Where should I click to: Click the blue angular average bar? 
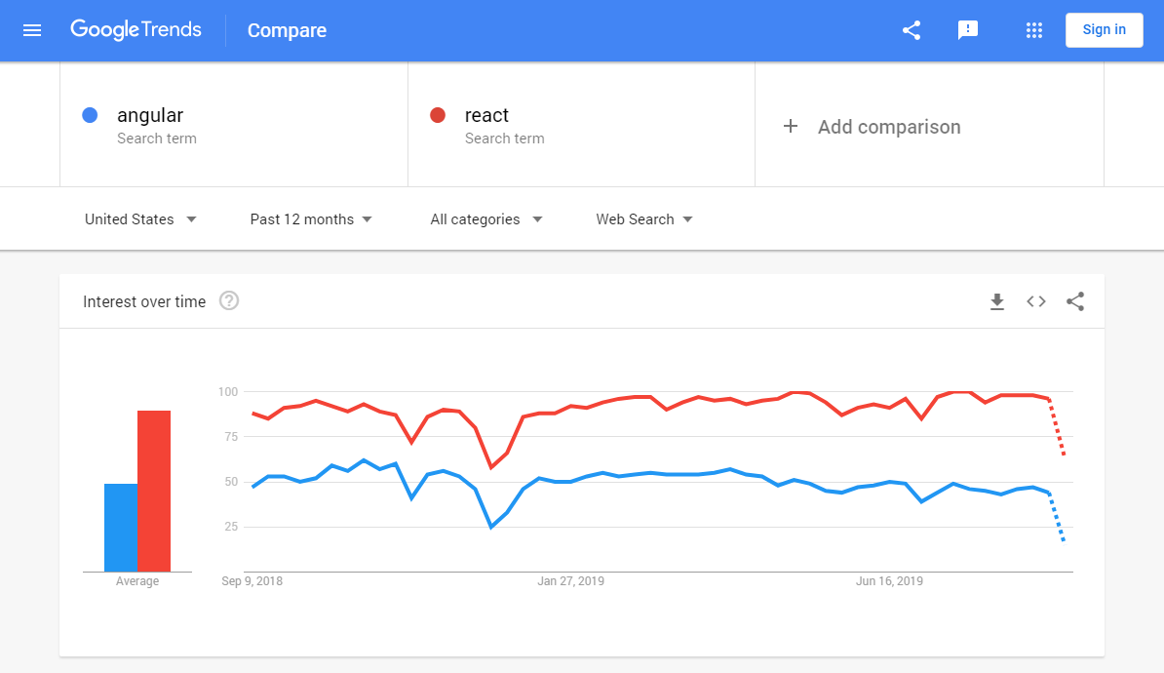click(121, 527)
